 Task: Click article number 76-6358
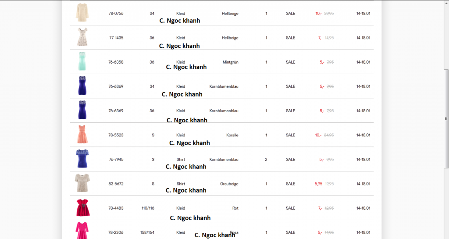click(116, 62)
